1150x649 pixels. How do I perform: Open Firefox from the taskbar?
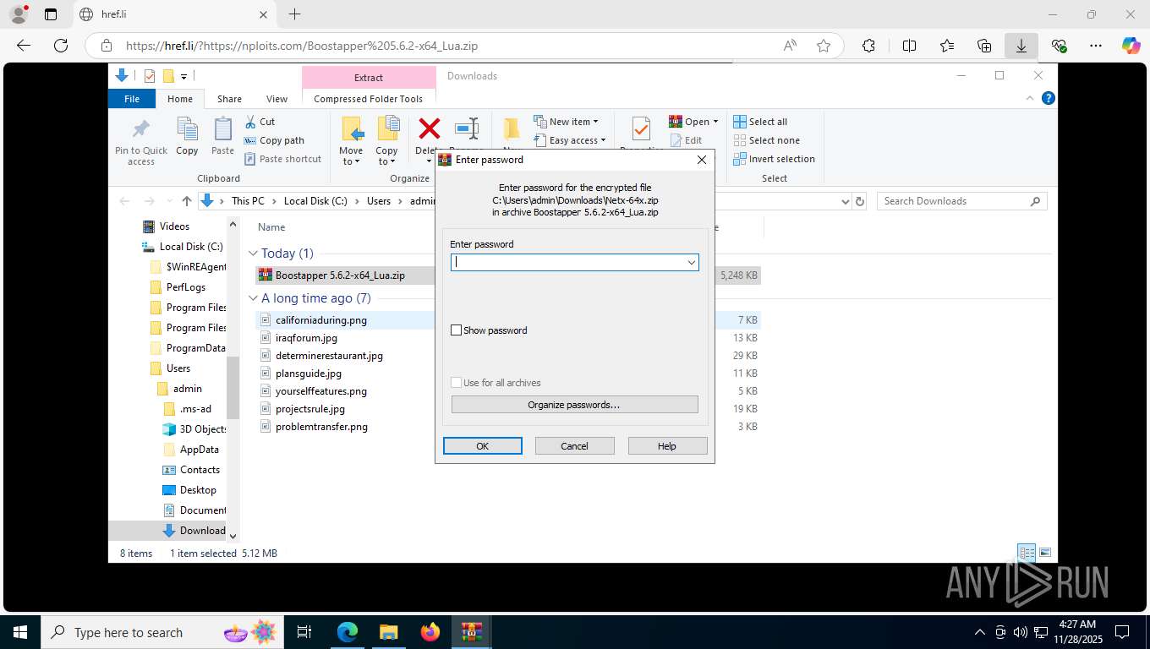(430, 632)
